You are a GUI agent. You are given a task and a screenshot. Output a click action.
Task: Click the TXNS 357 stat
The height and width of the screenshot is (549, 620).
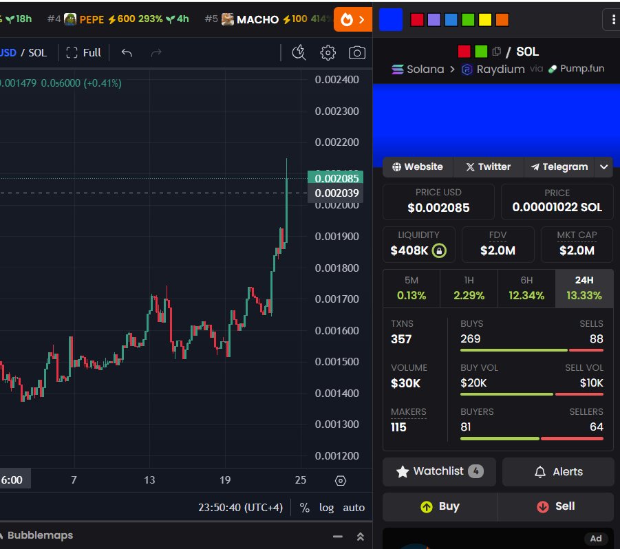click(402, 332)
